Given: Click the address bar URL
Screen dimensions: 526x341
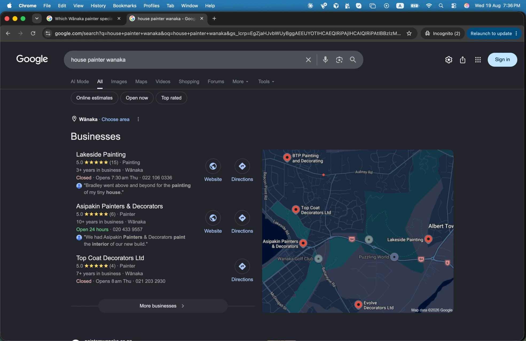Looking at the screenshot, I should (x=228, y=33).
